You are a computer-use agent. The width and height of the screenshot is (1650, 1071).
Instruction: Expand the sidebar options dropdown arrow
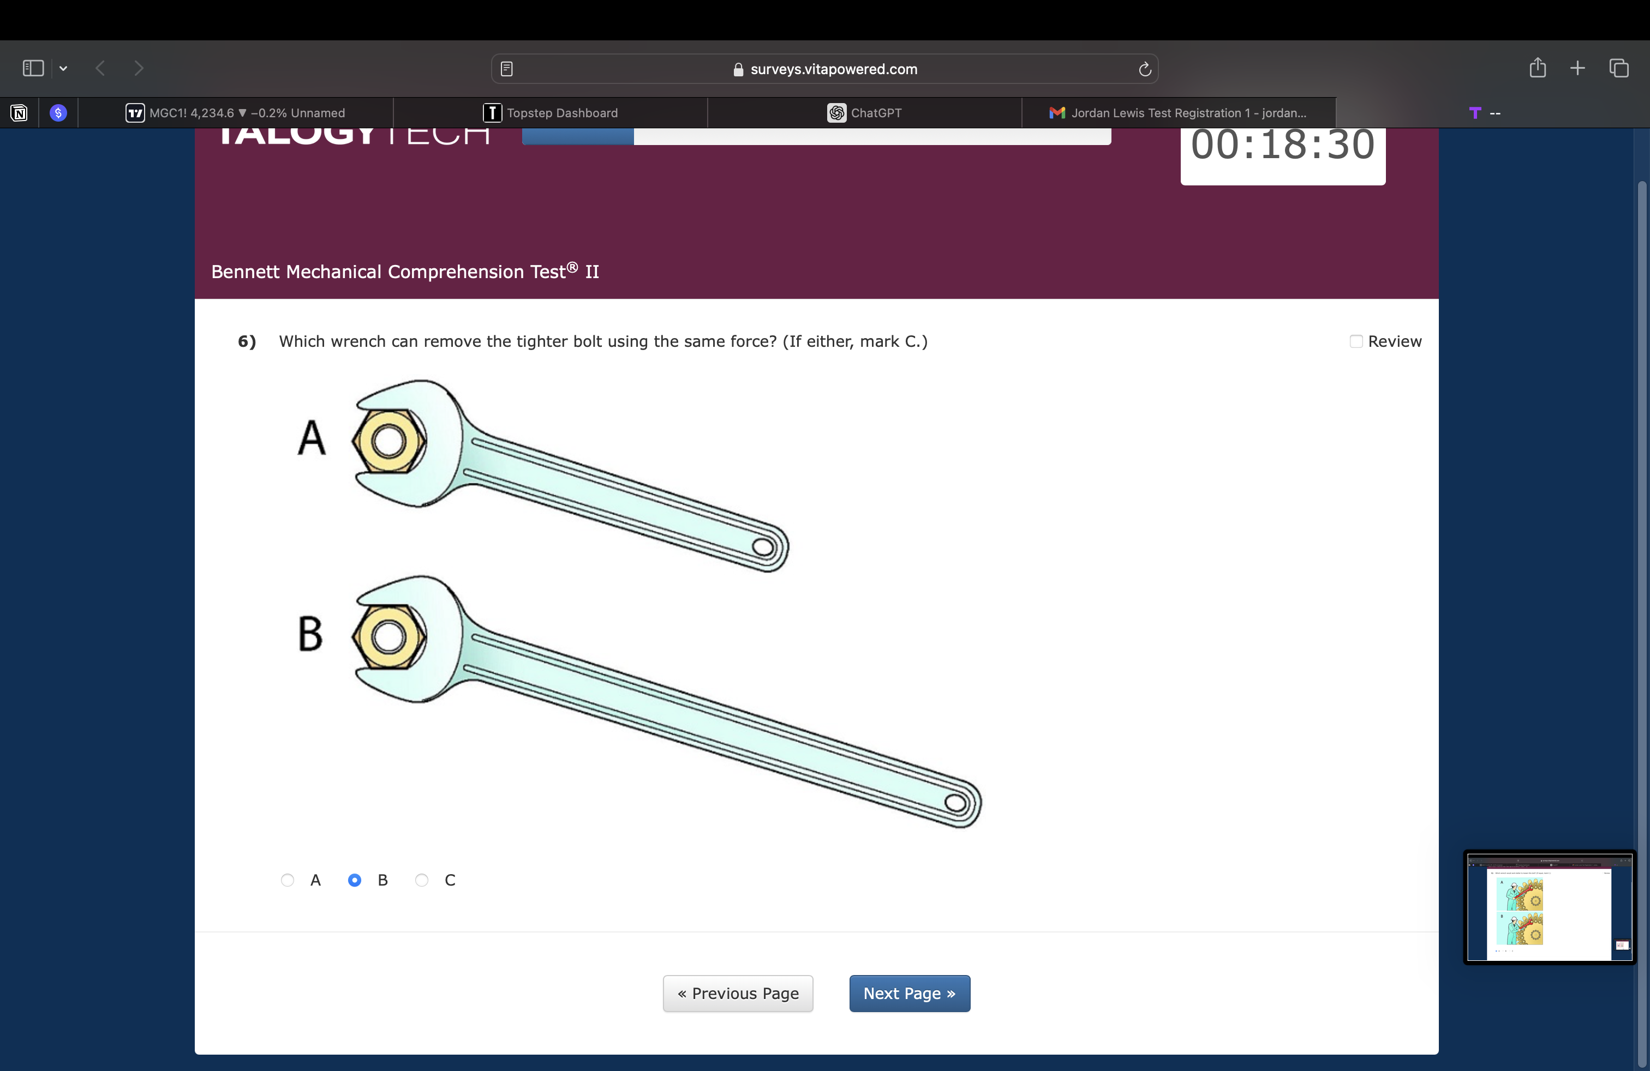click(x=63, y=68)
